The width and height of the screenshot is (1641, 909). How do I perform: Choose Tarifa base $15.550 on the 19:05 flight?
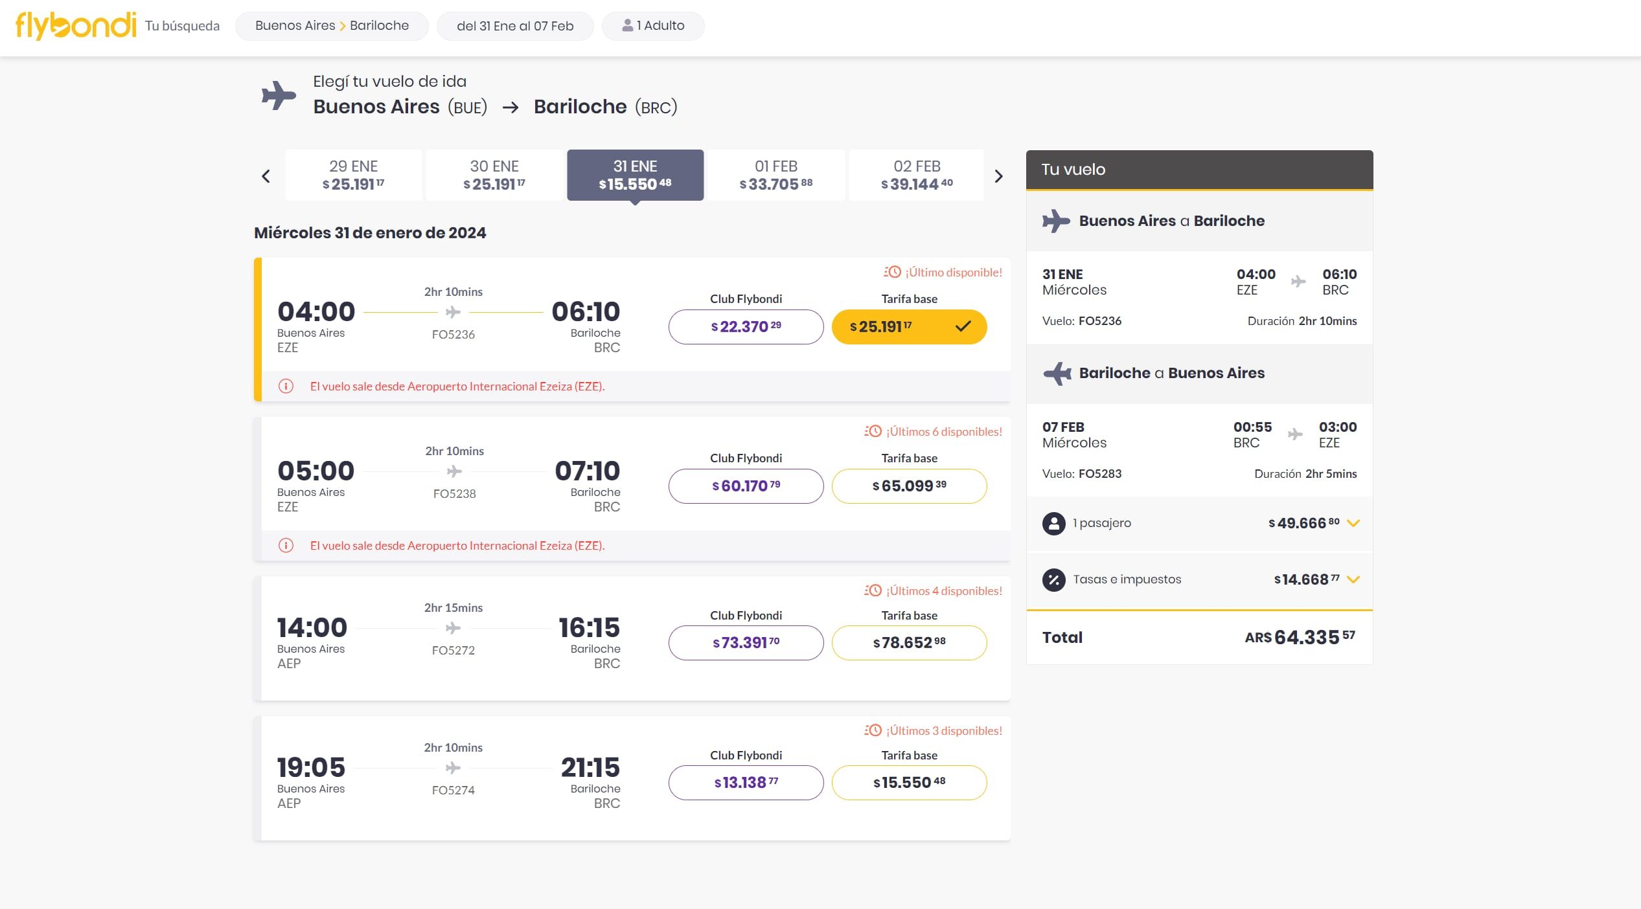point(908,783)
